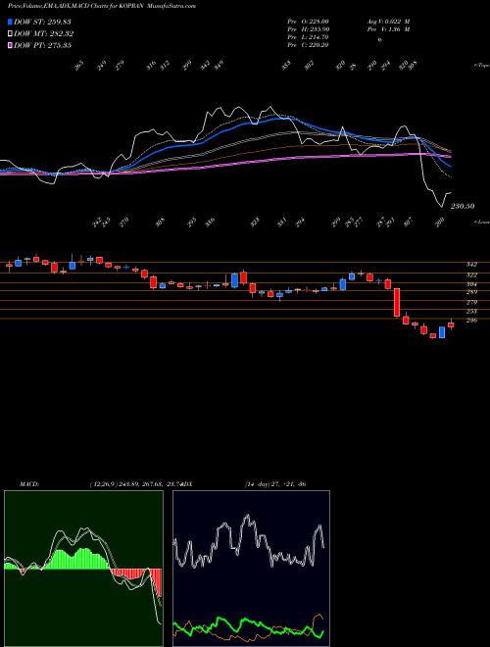
Task: Open the green MACD histogram panel
Action: click(83, 569)
